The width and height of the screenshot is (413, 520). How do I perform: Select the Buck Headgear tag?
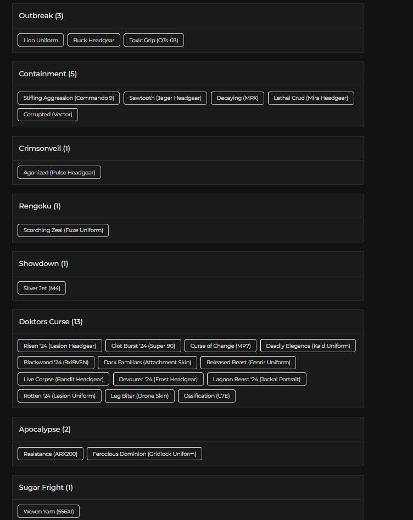[x=93, y=40]
